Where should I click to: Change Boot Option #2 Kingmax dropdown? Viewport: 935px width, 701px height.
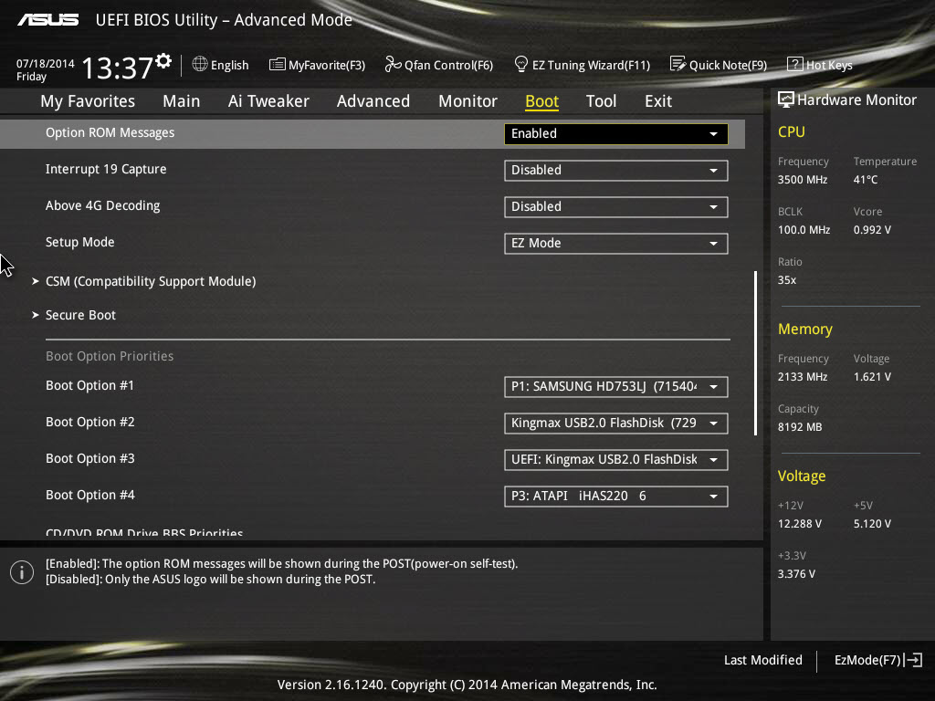pos(616,424)
